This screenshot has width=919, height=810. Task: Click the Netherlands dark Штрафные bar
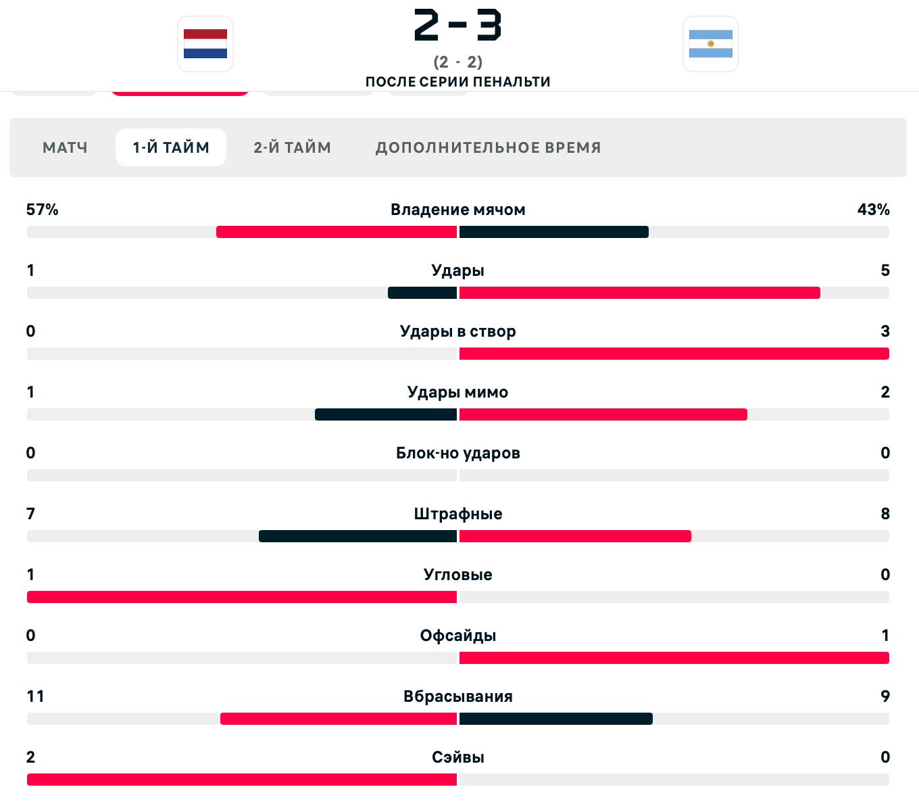(x=357, y=536)
